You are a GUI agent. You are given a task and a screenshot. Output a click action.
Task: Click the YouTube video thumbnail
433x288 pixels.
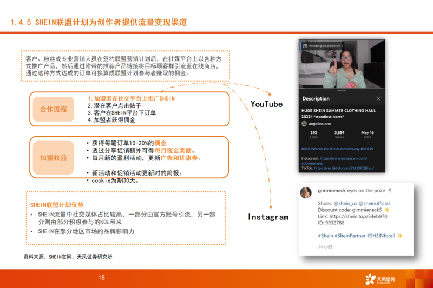[342, 65]
